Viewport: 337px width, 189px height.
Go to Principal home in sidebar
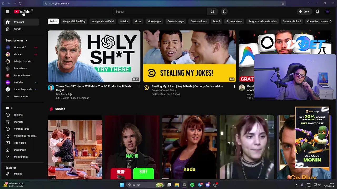tap(22, 22)
